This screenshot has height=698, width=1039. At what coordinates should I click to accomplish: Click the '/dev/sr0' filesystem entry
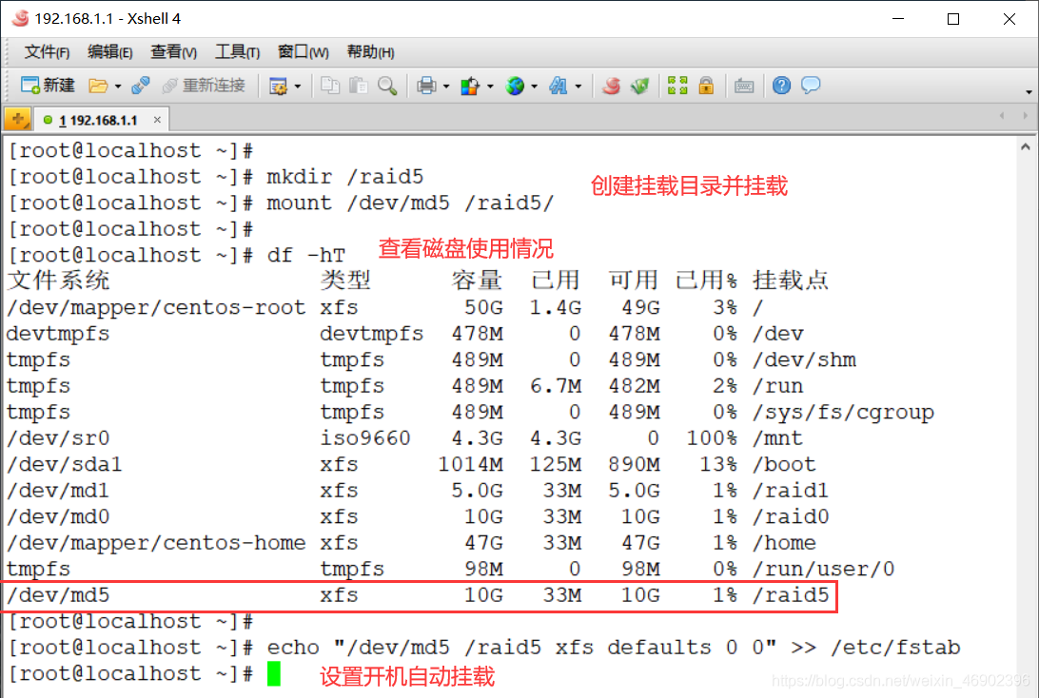click(x=58, y=438)
